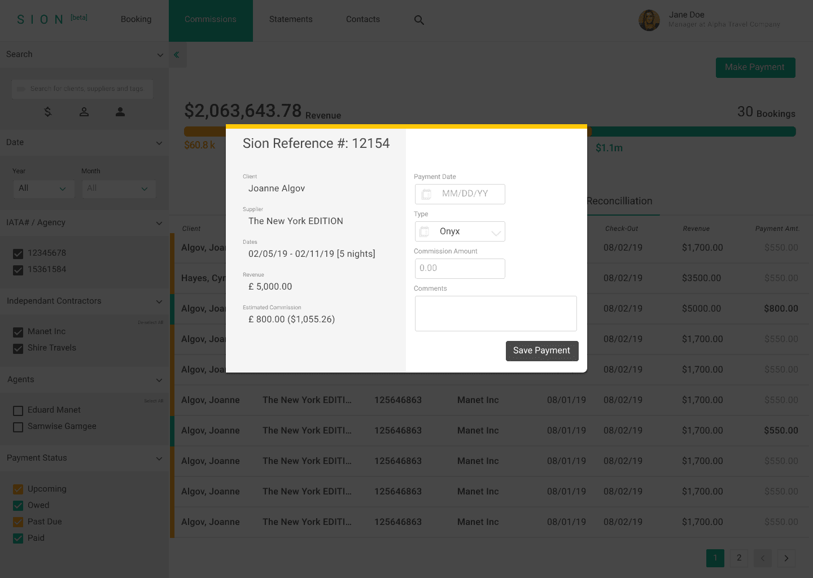Check the Eduard Manet agent checkbox
This screenshot has height=578, width=813.
pyautogui.click(x=18, y=411)
